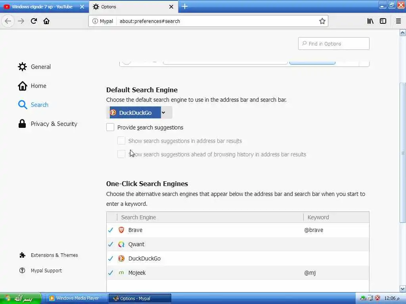Click the site information icon beside Mypal
This screenshot has height=304, width=406.
(95, 21)
